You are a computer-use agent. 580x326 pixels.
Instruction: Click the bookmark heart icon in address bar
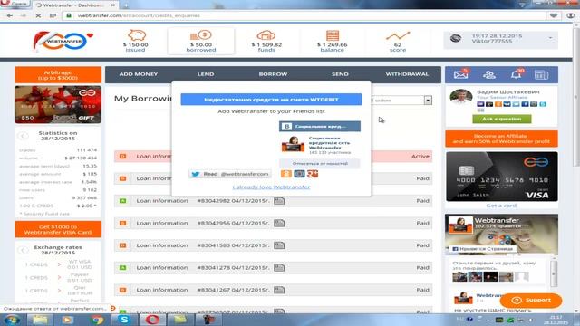[x=554, y=16]
